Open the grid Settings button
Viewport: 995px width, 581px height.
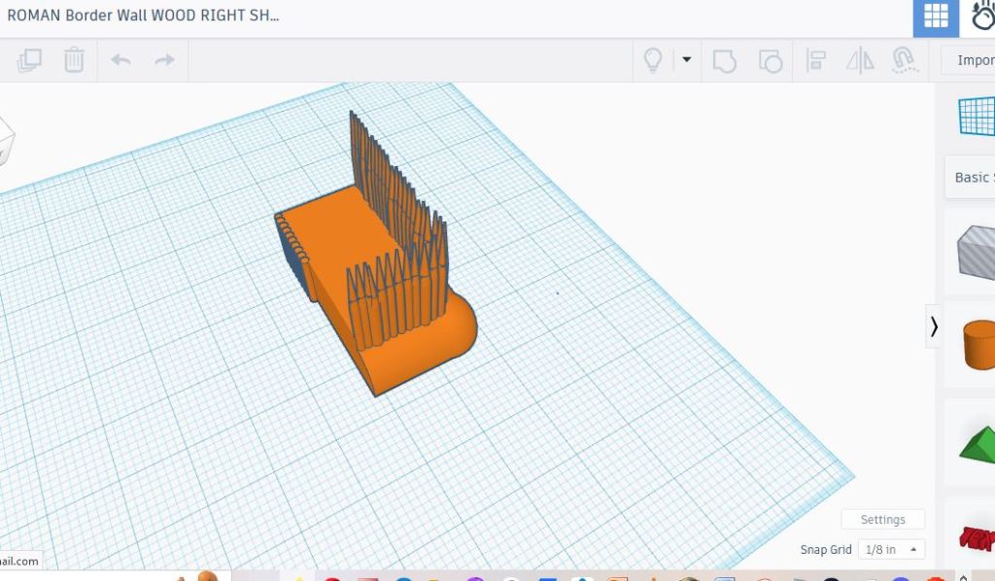(882, 520)
